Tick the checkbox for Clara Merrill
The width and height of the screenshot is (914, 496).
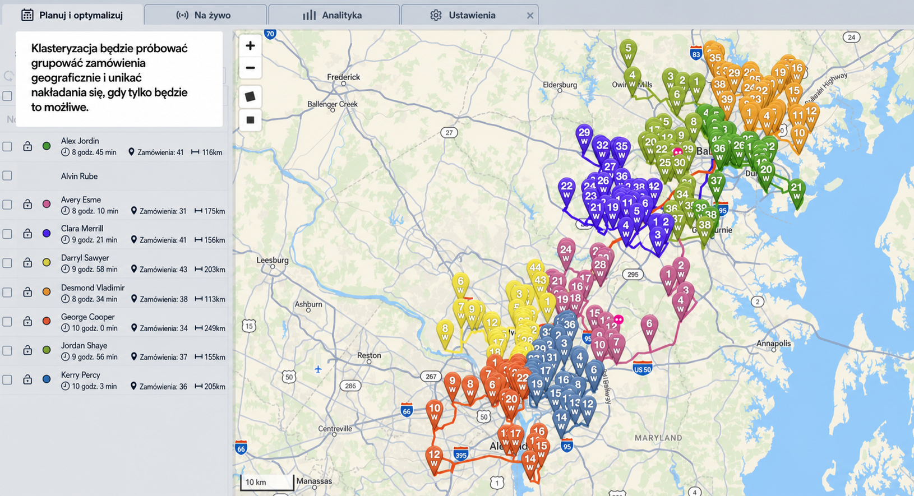click(7, 234)
